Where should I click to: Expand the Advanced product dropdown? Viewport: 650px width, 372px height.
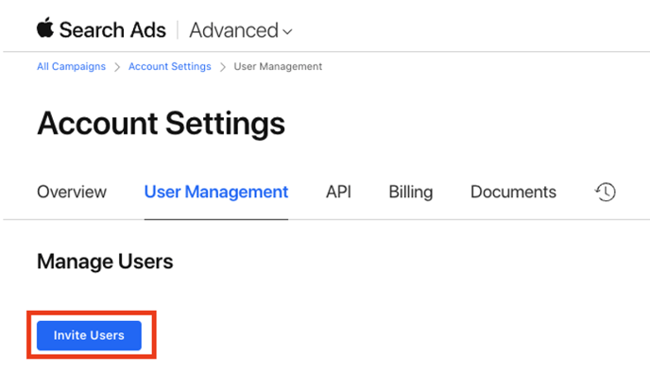click(x=241, y=30)
